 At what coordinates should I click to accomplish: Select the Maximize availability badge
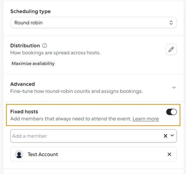pyautogui.click(x=33, y=64)
